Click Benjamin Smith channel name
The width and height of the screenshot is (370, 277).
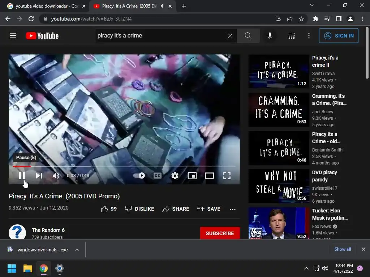(327, 150)
